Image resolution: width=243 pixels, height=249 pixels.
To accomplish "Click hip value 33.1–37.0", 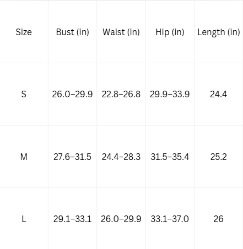I will point(170,219).
